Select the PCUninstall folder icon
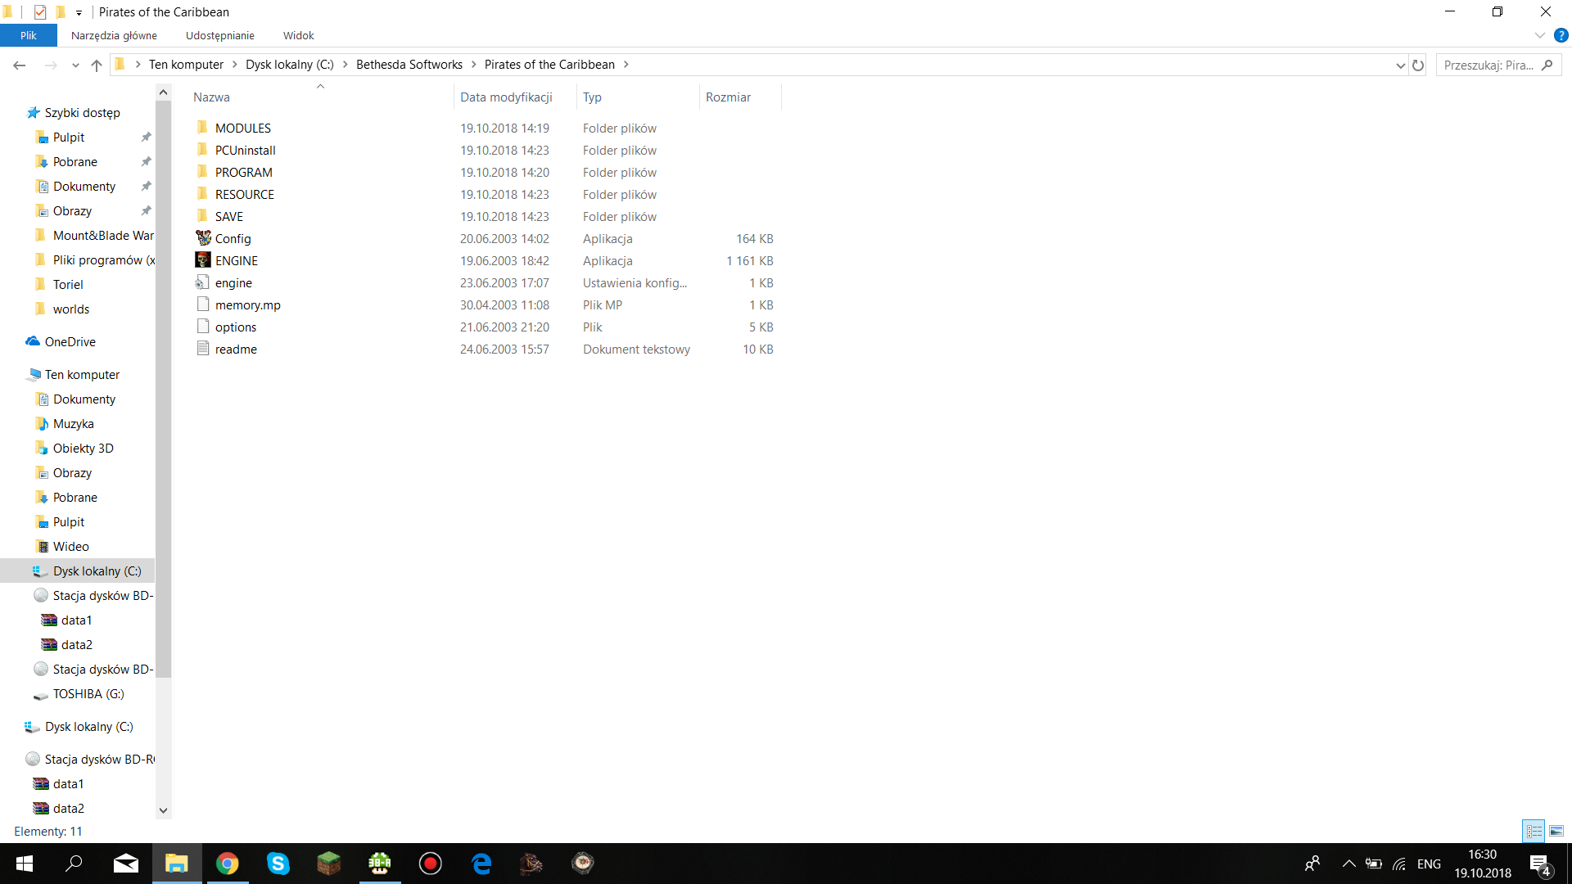 (203, 150)
